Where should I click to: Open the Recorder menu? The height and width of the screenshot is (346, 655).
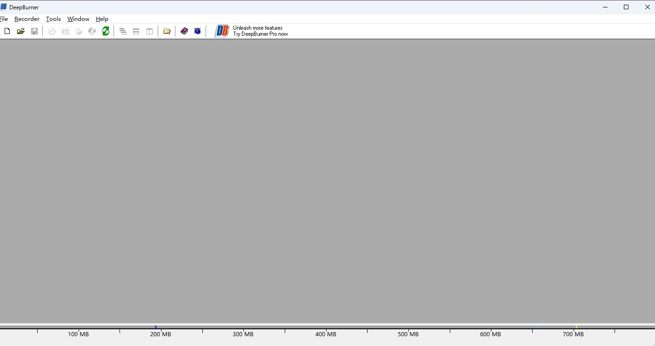[27, 19]
